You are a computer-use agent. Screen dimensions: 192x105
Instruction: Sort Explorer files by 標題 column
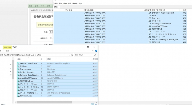point(49,59)
